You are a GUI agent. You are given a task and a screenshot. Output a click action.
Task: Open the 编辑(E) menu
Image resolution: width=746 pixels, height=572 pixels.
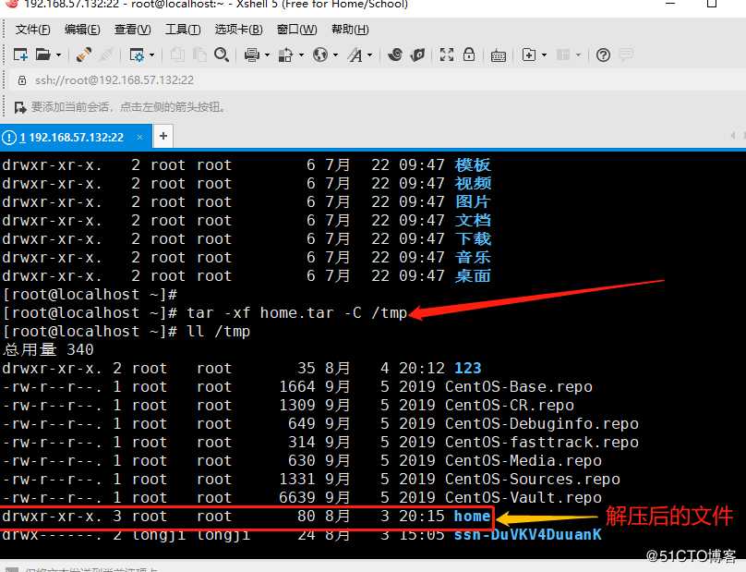(x=82, y=30)
